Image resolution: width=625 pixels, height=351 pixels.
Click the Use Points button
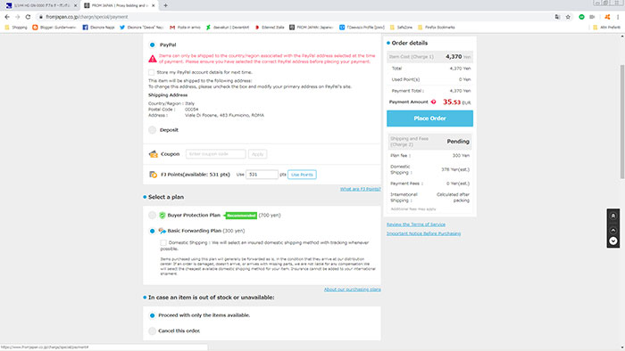(302, 175)
